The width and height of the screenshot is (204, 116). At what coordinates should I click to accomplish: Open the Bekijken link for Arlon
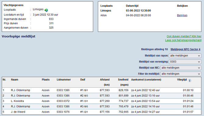(182, 15)
